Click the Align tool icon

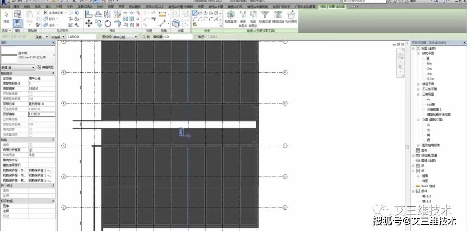click(89, 14)
